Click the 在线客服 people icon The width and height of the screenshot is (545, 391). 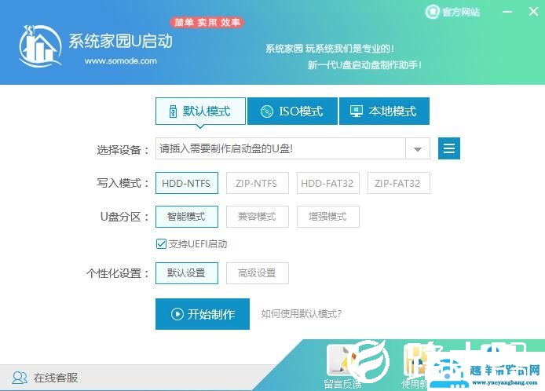tap(20, 378)
